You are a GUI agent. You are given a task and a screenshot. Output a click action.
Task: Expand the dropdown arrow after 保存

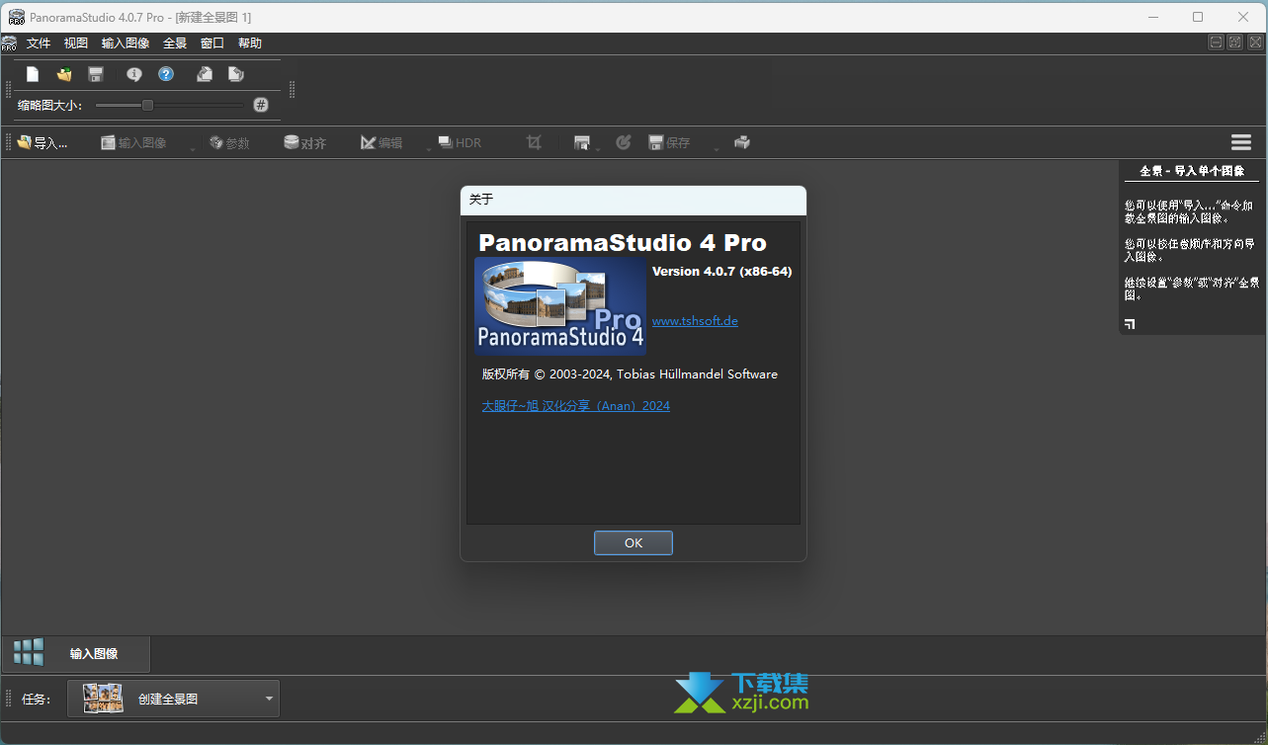point(716,148)
